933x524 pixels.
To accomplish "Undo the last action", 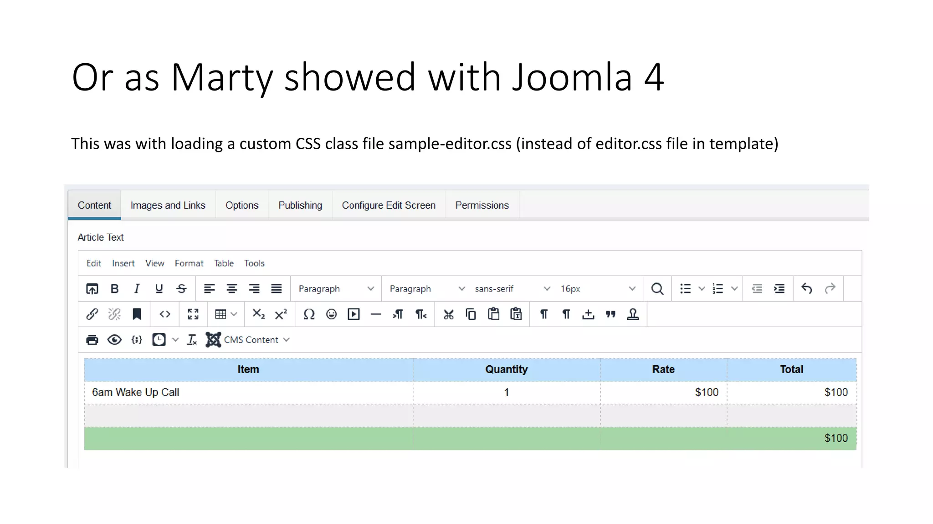I will click(807, 289).
